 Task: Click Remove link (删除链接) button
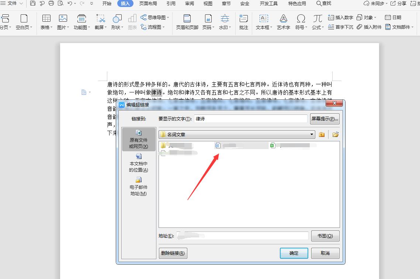coord(173,253)
